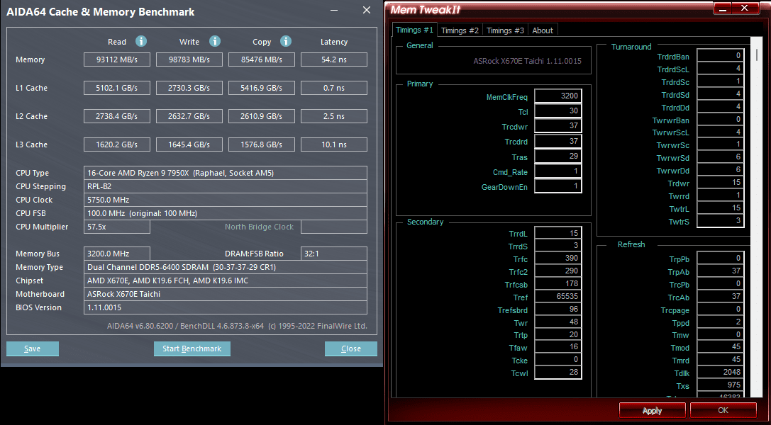Viewport: 771px width, 425px height.
Task: Click Save in the AIDA64 benchmark
Action: 33,348
